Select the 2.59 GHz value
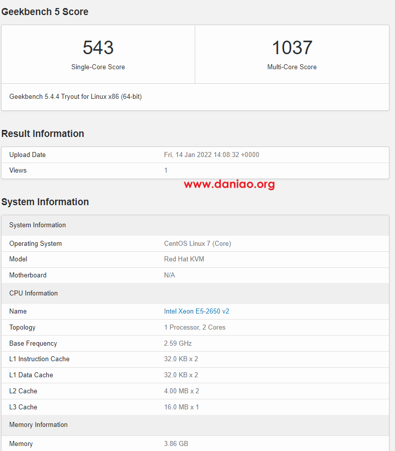395x451 pixels. [178, 344]
